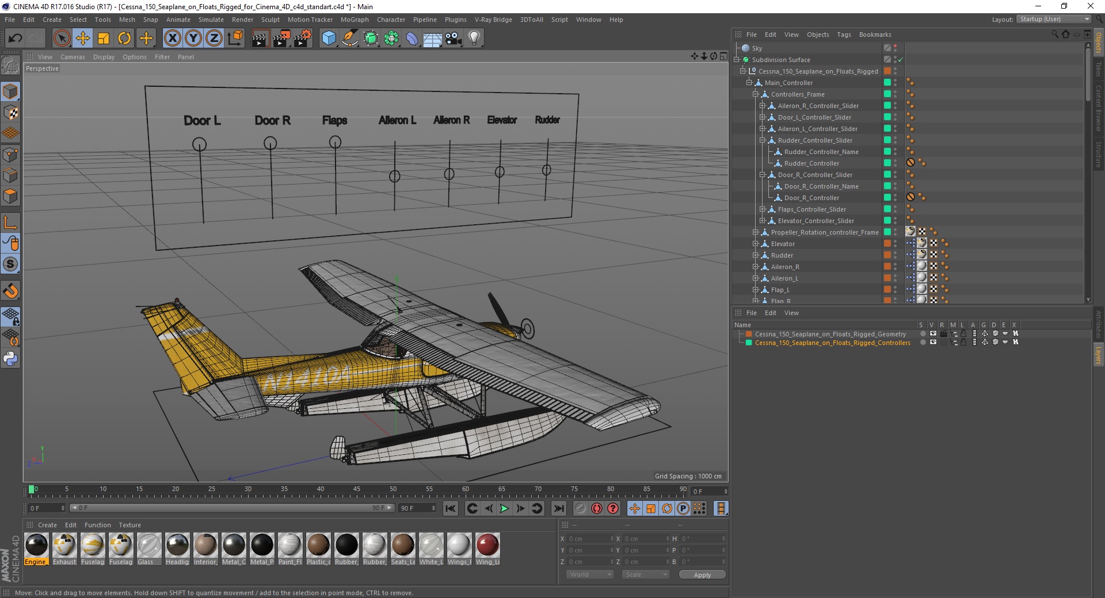Add a Camera object

tap(454, 39)
